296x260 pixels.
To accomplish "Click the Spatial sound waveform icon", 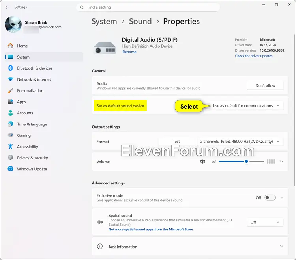I will [x=100, y=222].
